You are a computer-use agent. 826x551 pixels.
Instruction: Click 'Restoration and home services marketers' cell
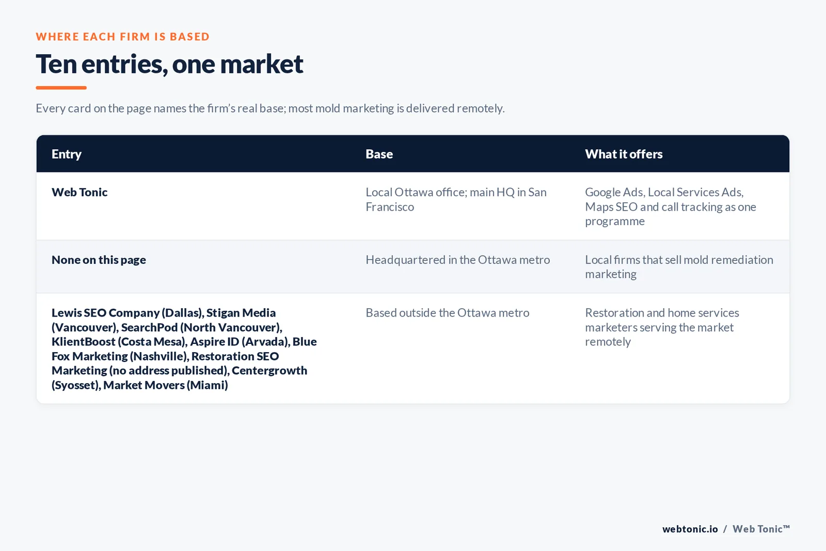click(x=662, y=327)
